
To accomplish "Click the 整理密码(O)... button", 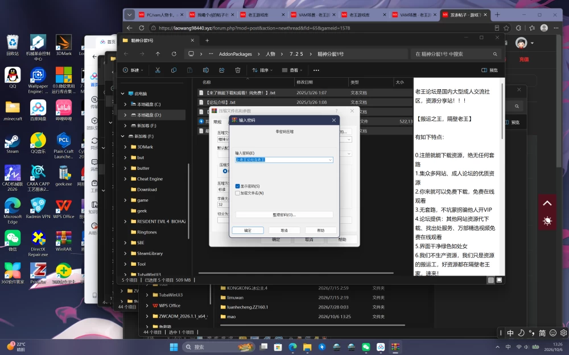I will pyautogui.click(x=284, y=215).
